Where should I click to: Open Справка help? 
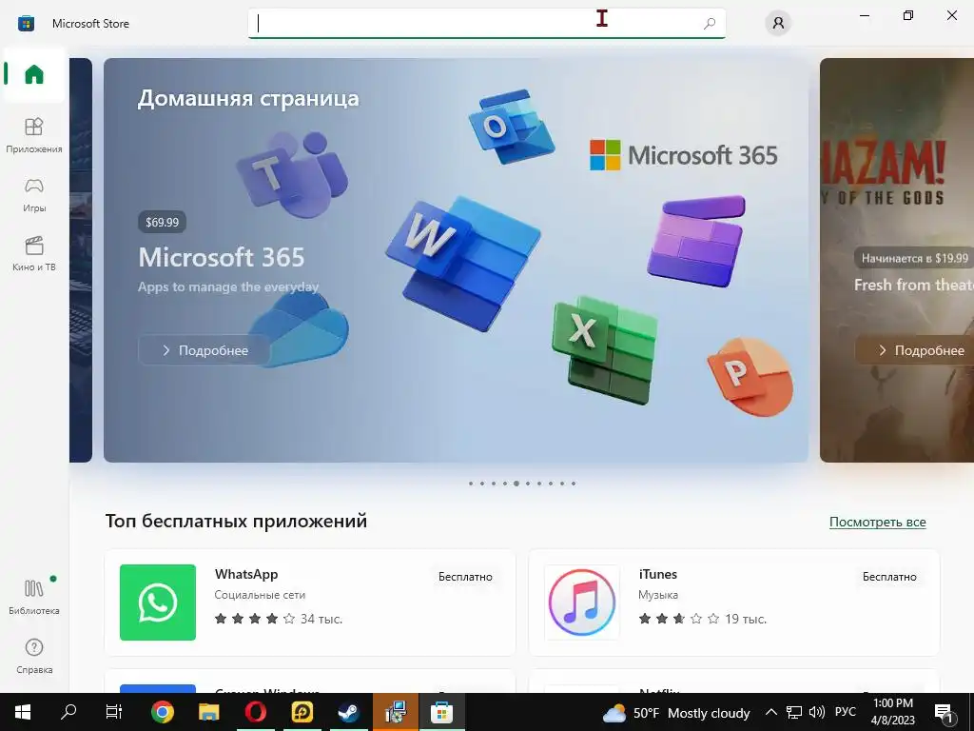[34, 657]
